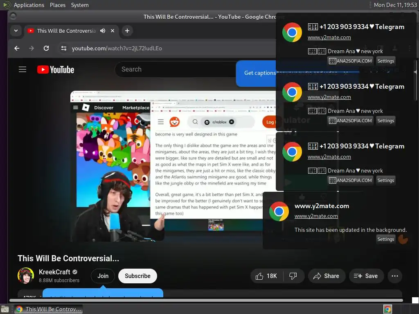
Task: Click 'This site has been updated' message
Action: click(350, 230)
